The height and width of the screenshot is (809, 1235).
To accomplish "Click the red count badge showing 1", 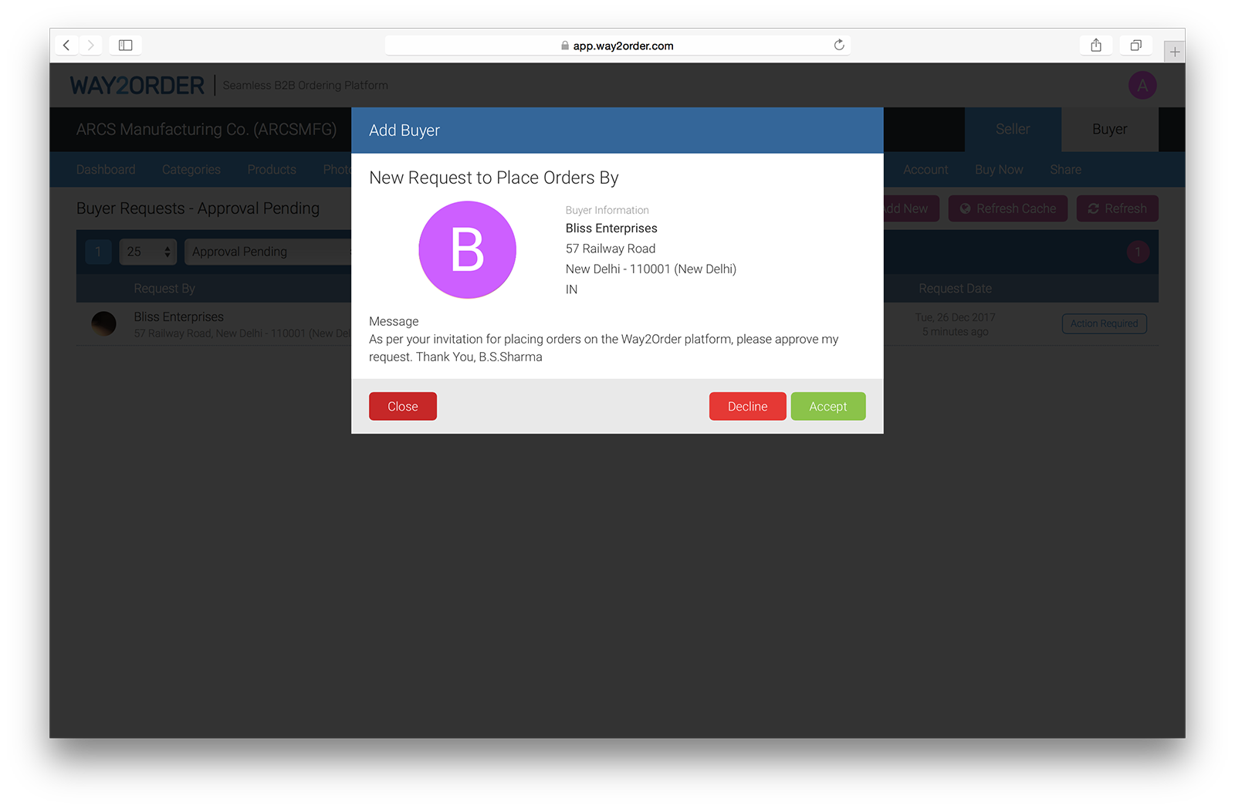I will pyautogui.click(x=1138, y=252).
